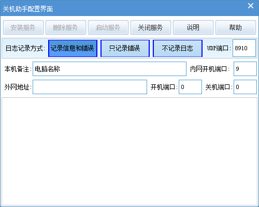Edit the 内网开机端口 field
The width and height of the screenshot is (259, 207).
click(x=245, y=69)
